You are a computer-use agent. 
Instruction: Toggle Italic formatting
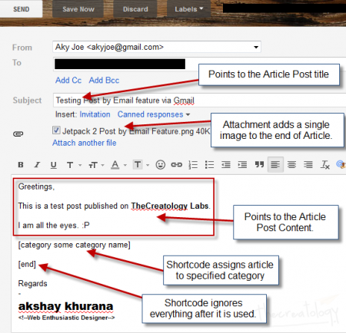coord(38,165)
